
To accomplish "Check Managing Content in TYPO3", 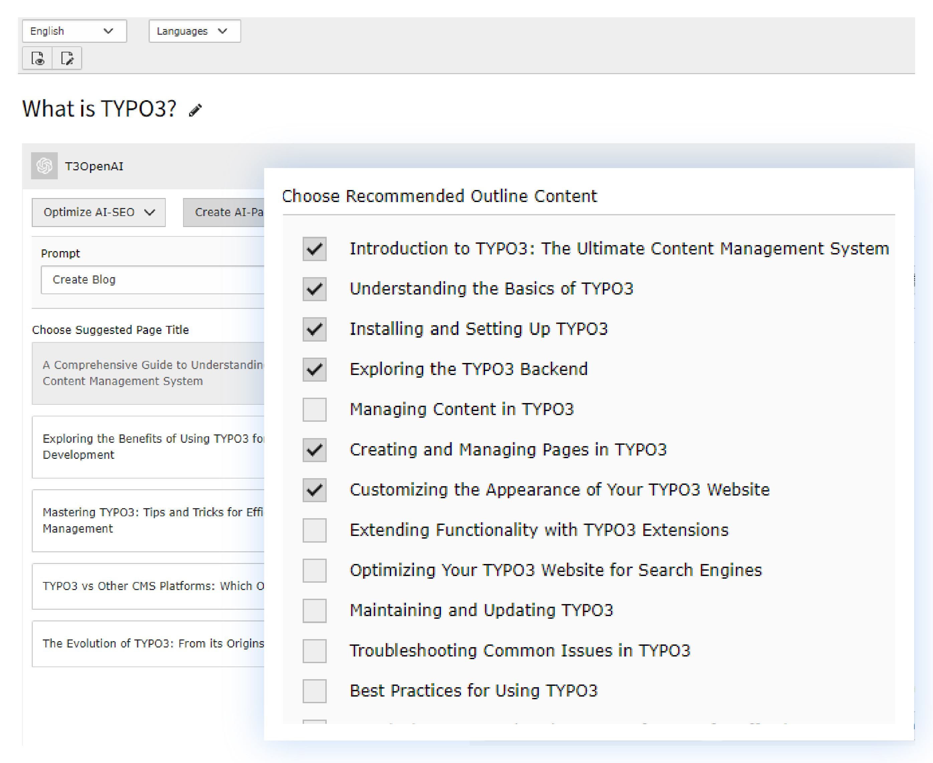I will pos(314,410).
